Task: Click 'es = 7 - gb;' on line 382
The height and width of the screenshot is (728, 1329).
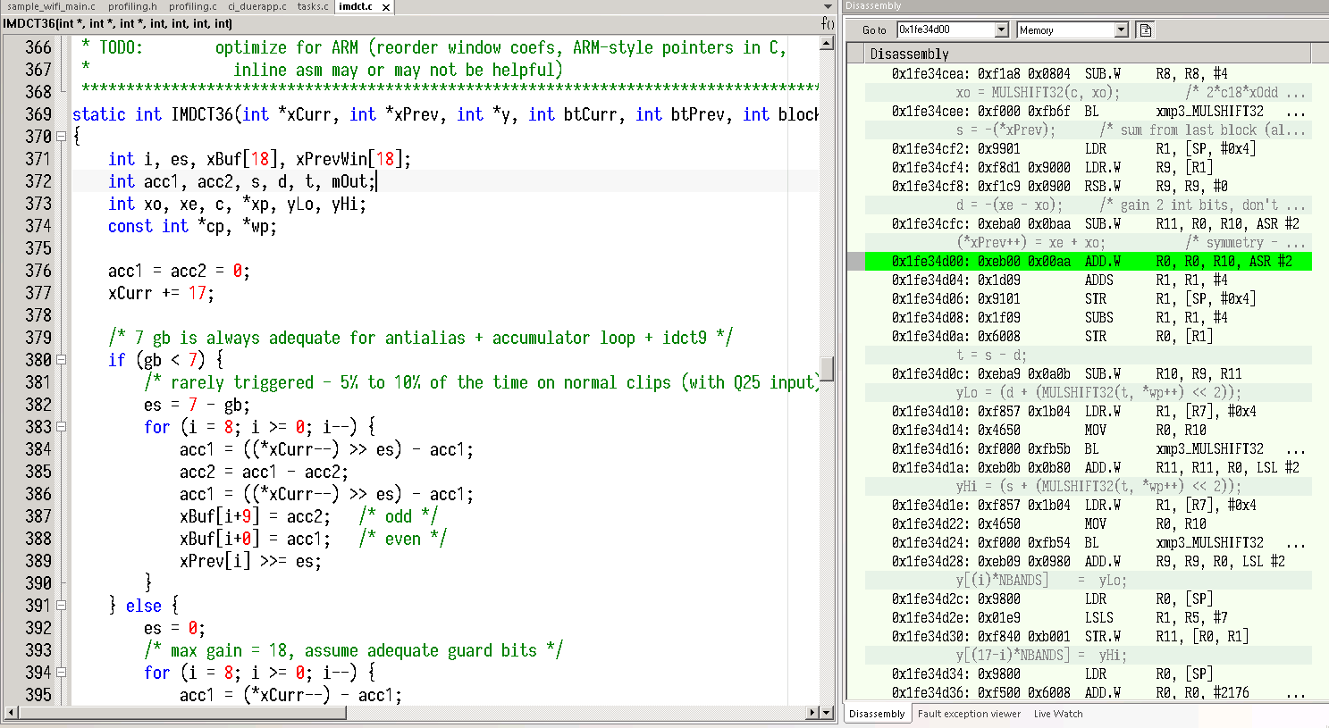Action: point(197,405)
